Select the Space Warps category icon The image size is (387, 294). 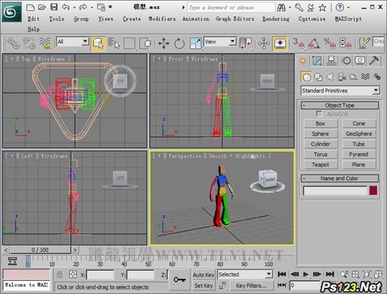(366, 77)
